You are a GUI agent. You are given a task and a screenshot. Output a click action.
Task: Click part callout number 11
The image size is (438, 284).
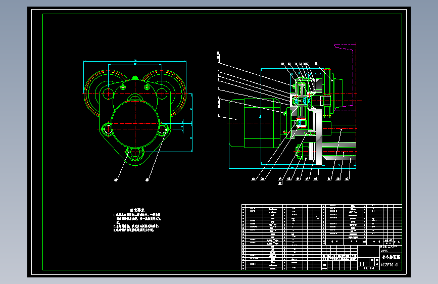click(x=218, y=53)
